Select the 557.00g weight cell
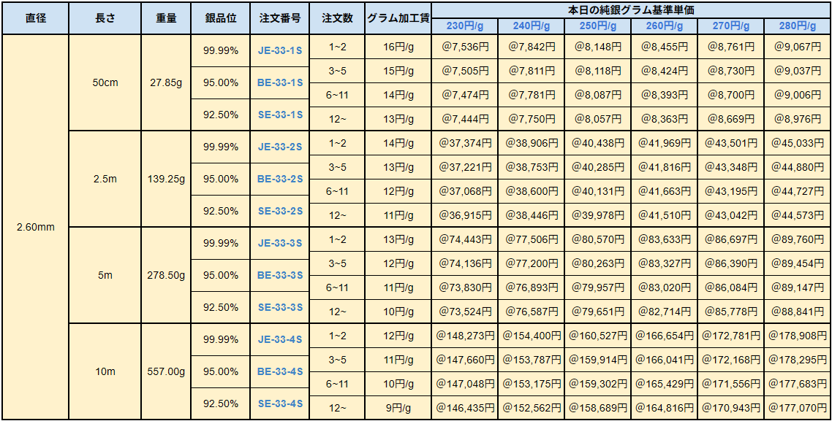The image size is (832, 421). (x=166, y=371)
